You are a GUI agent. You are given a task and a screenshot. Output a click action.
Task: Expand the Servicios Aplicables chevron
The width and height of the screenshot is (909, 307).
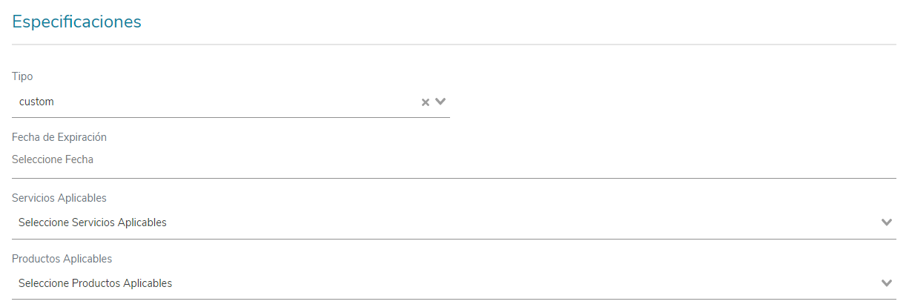pyautogui.click(x=886, y=222)
